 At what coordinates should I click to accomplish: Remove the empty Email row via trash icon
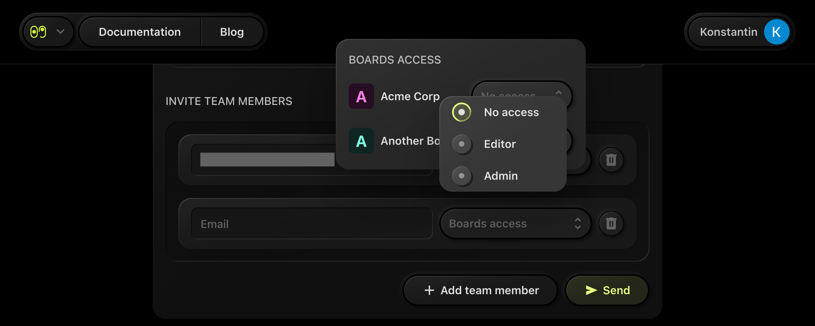[x=611, y=223]
